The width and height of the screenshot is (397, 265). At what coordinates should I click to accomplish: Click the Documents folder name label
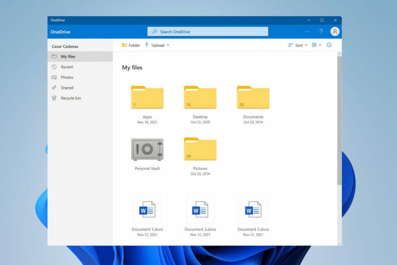253,117
